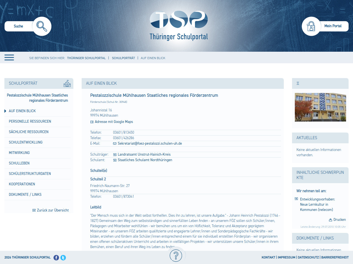Click the magnifying glass search icon
353x264 pixels.
tap(42, 26)
